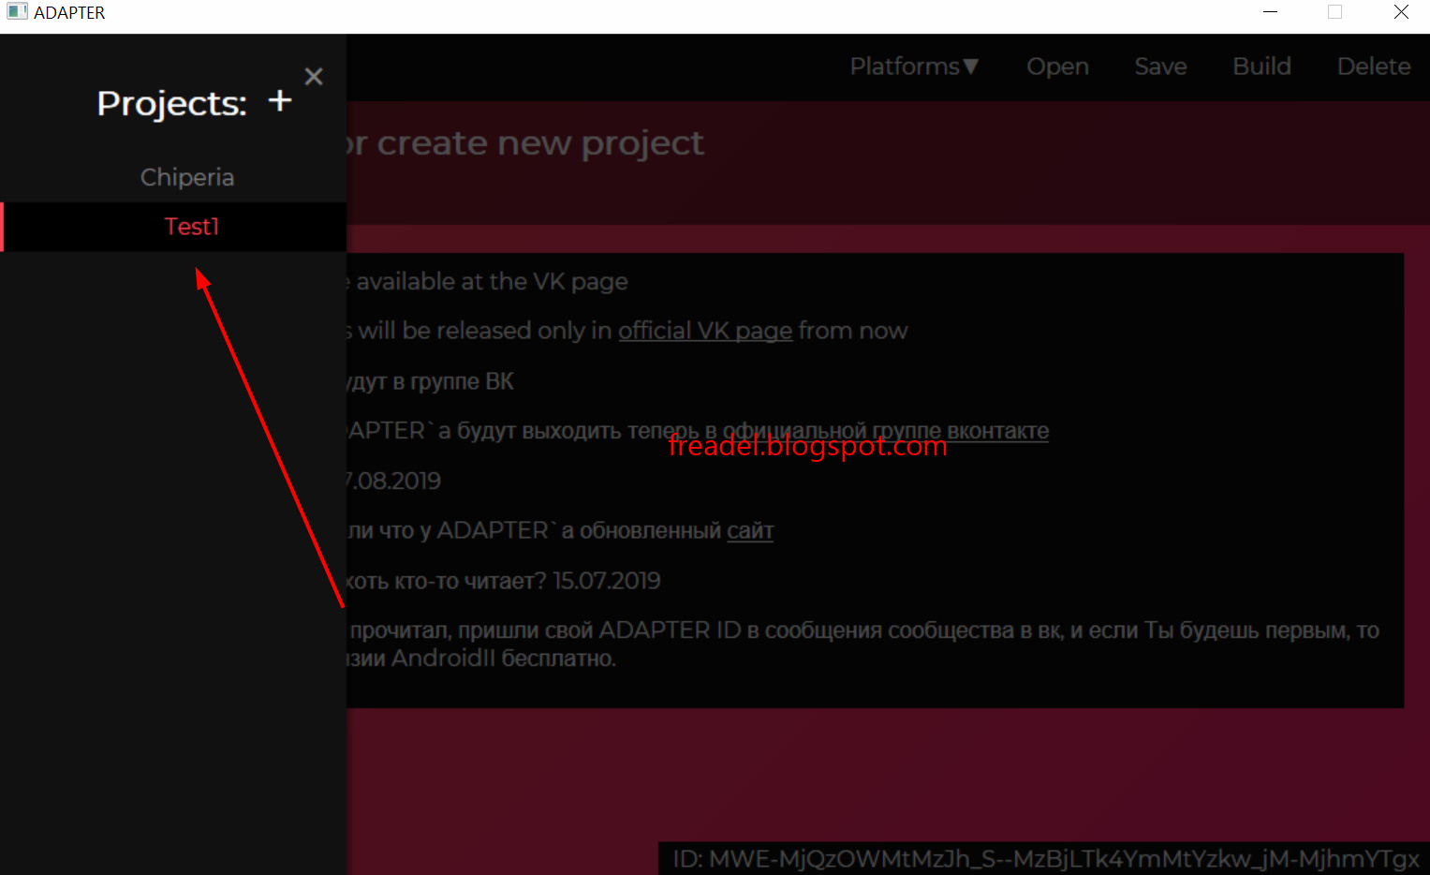This screenshot has width=1430, height=875.
Task: Click the Projects: heading
Action: coord(171,103)
